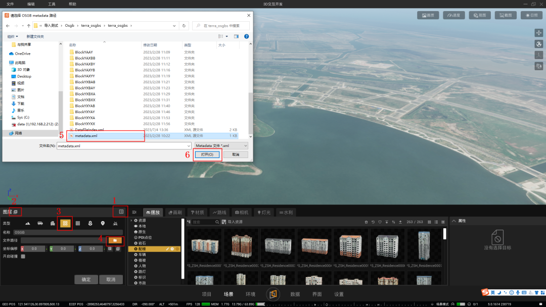
Task: Click the orange folder browse button
Action: tap(115, 240)
